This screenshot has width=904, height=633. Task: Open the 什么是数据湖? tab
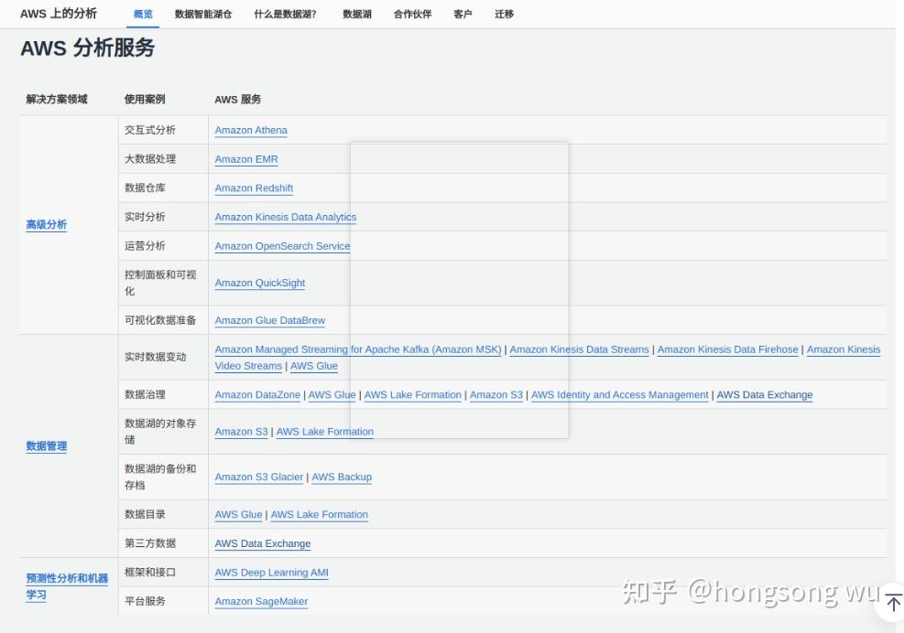pyautogui.click(x=286, y=14)
